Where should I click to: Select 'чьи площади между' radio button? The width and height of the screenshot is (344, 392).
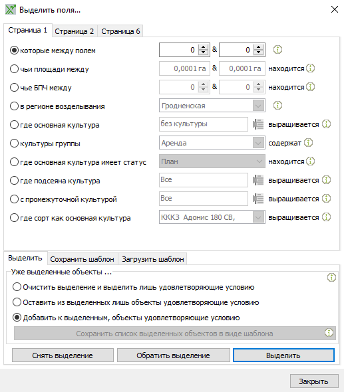pos(14,68)
